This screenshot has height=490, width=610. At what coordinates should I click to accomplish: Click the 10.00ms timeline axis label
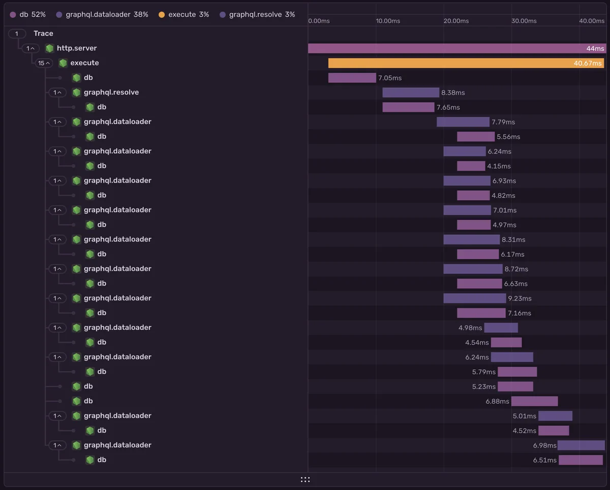[388, 21]
